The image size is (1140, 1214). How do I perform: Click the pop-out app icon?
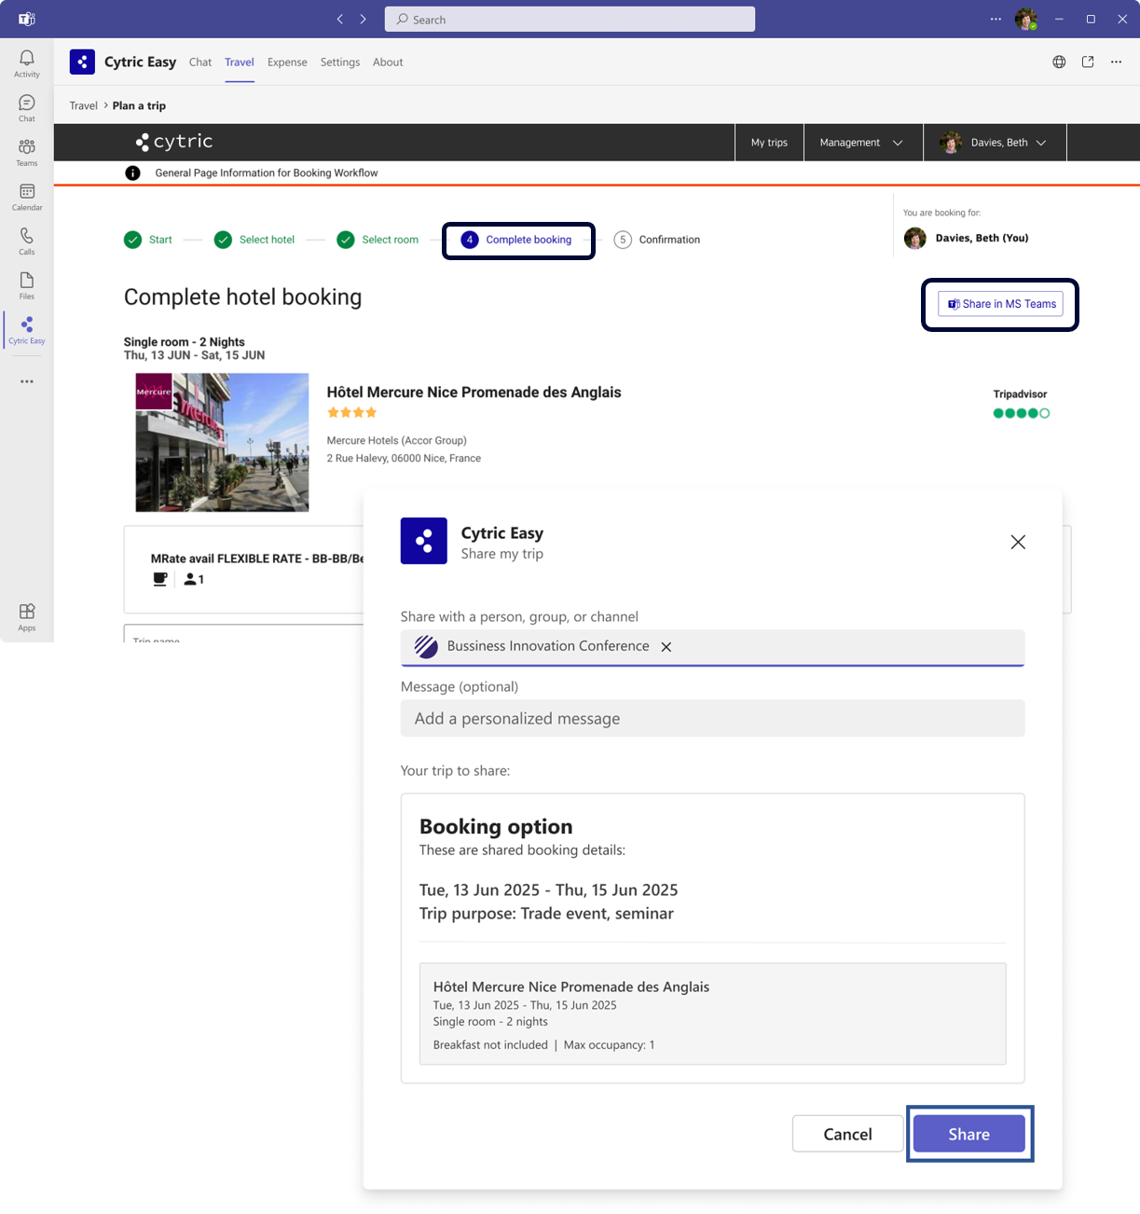[1088, 62]
